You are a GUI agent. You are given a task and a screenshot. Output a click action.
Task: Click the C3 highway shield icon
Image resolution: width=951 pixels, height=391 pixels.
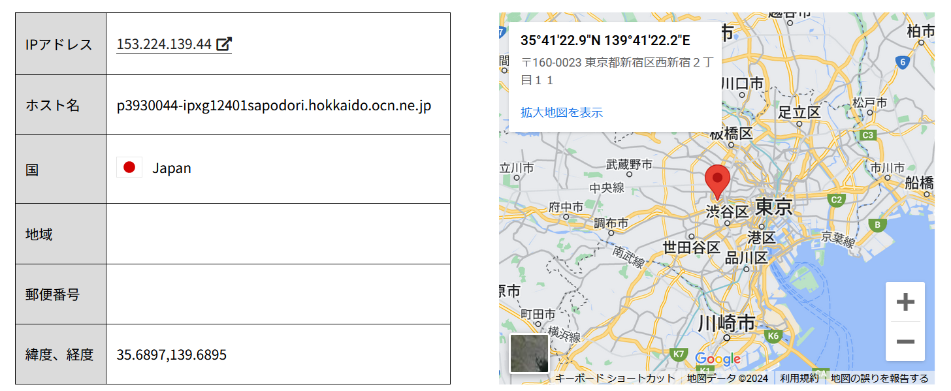pyautogui.click(x=868, y=135)
